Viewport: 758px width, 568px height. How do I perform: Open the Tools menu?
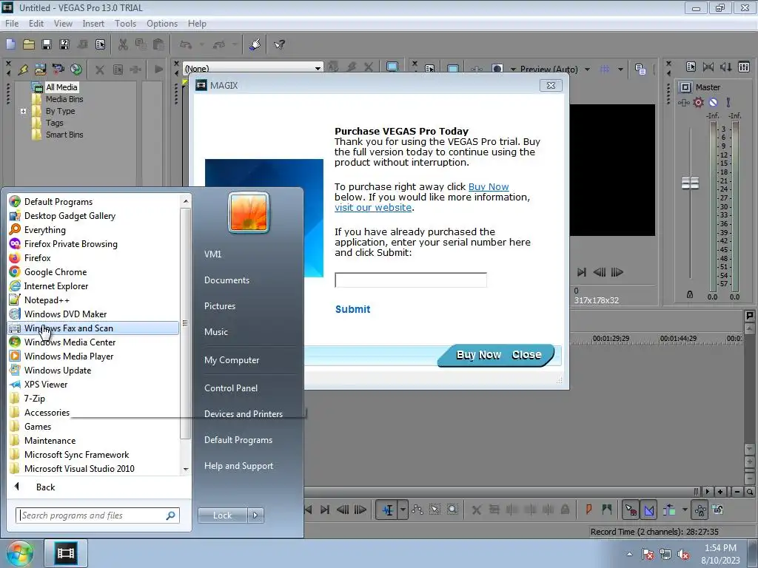click(x=125, y=24)
